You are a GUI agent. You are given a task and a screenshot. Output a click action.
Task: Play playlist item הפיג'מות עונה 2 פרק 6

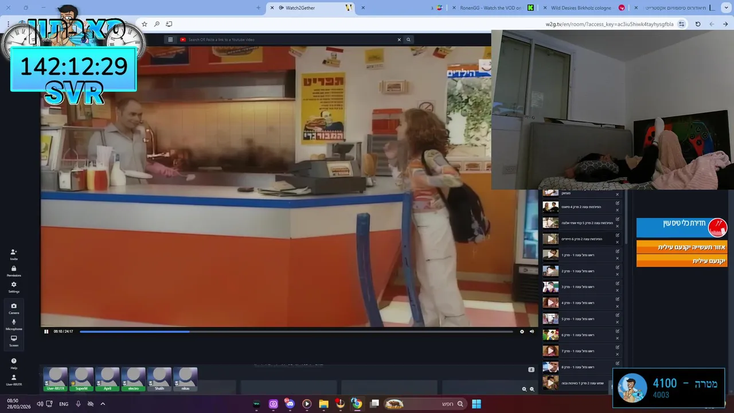pyautogui.click(x=550, y=239)
